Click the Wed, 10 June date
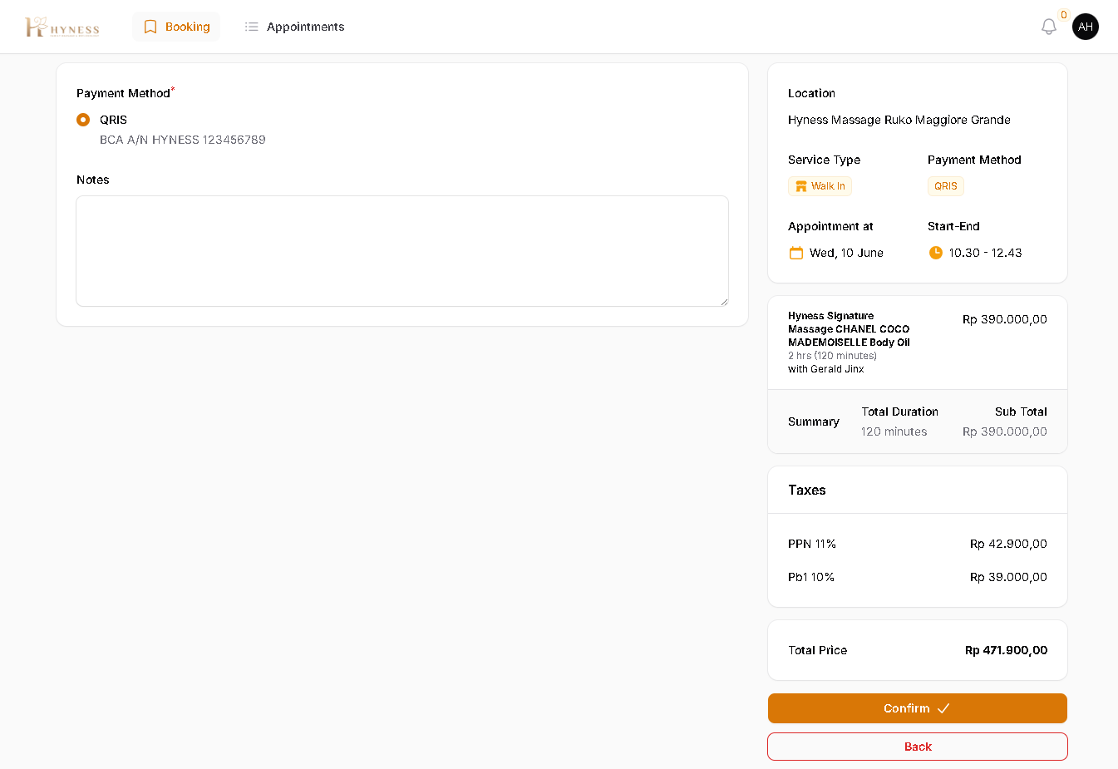This screenshot has height=769, width=1118. coord(846,253)
